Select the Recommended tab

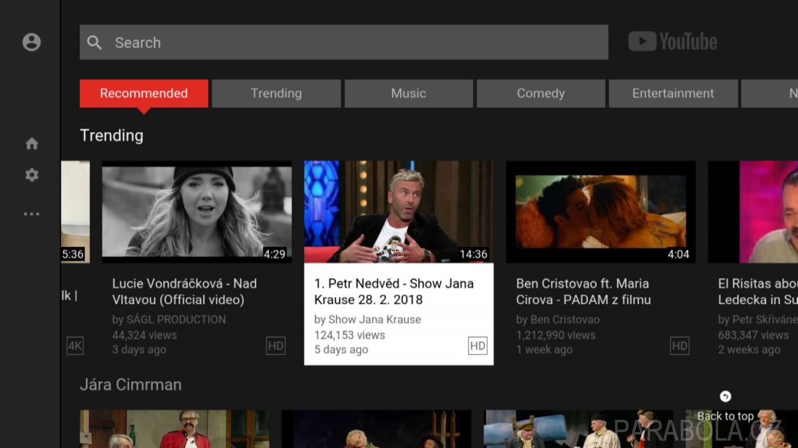[144, 93]
